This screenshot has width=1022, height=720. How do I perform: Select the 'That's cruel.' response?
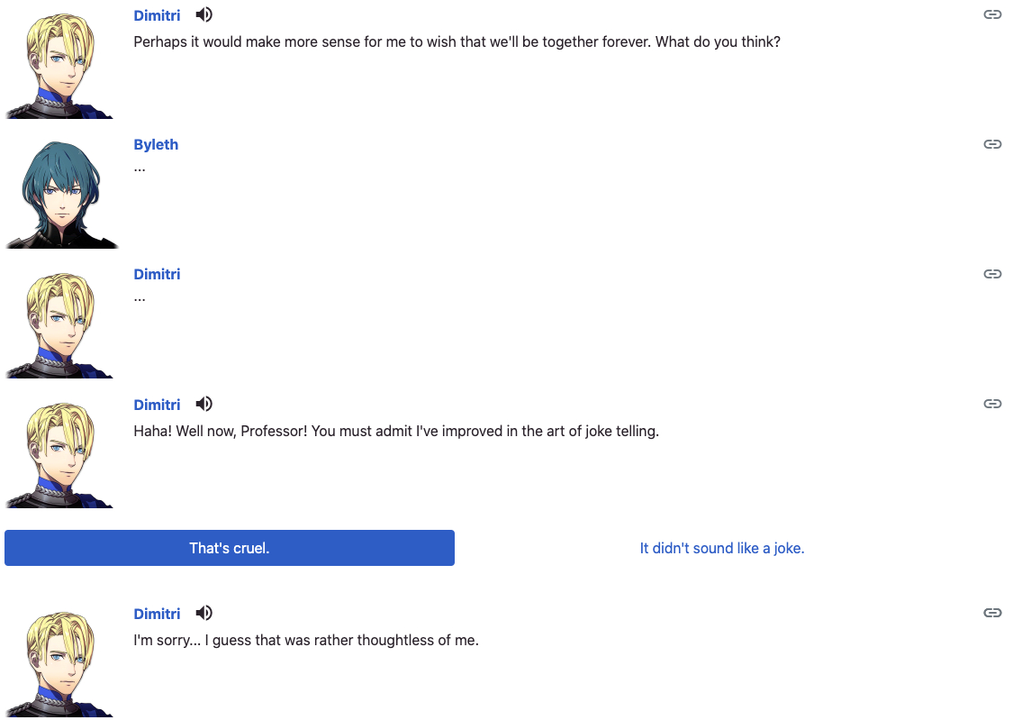pos(230,548)
